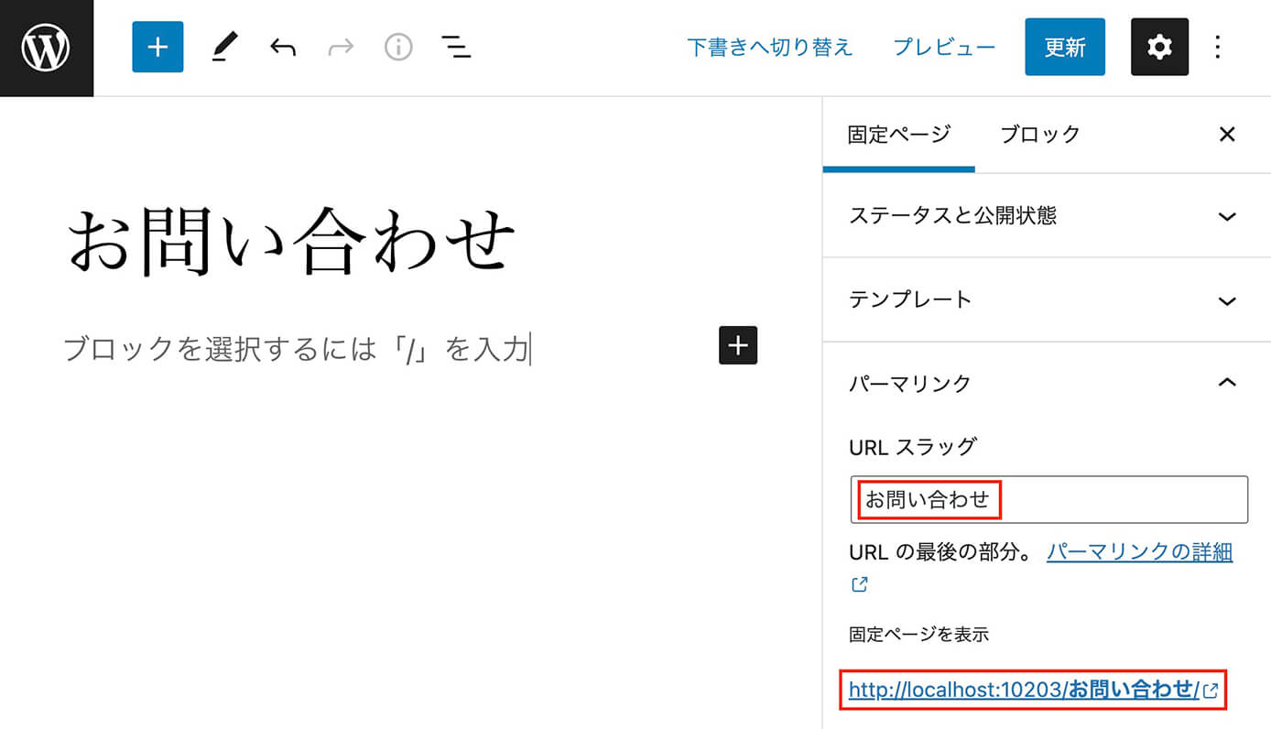Collapse the パーマリンク panel
This screenshot has height=729, width=1271.
[x=1047, y=383]
